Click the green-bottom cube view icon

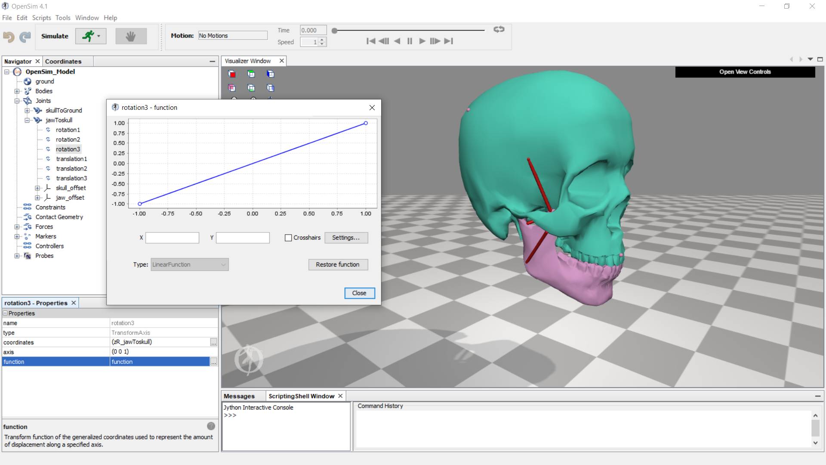pos(251,88)
